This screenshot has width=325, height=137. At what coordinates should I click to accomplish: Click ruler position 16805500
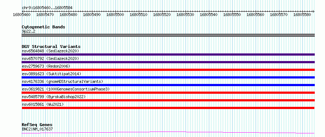coord(115,15)
